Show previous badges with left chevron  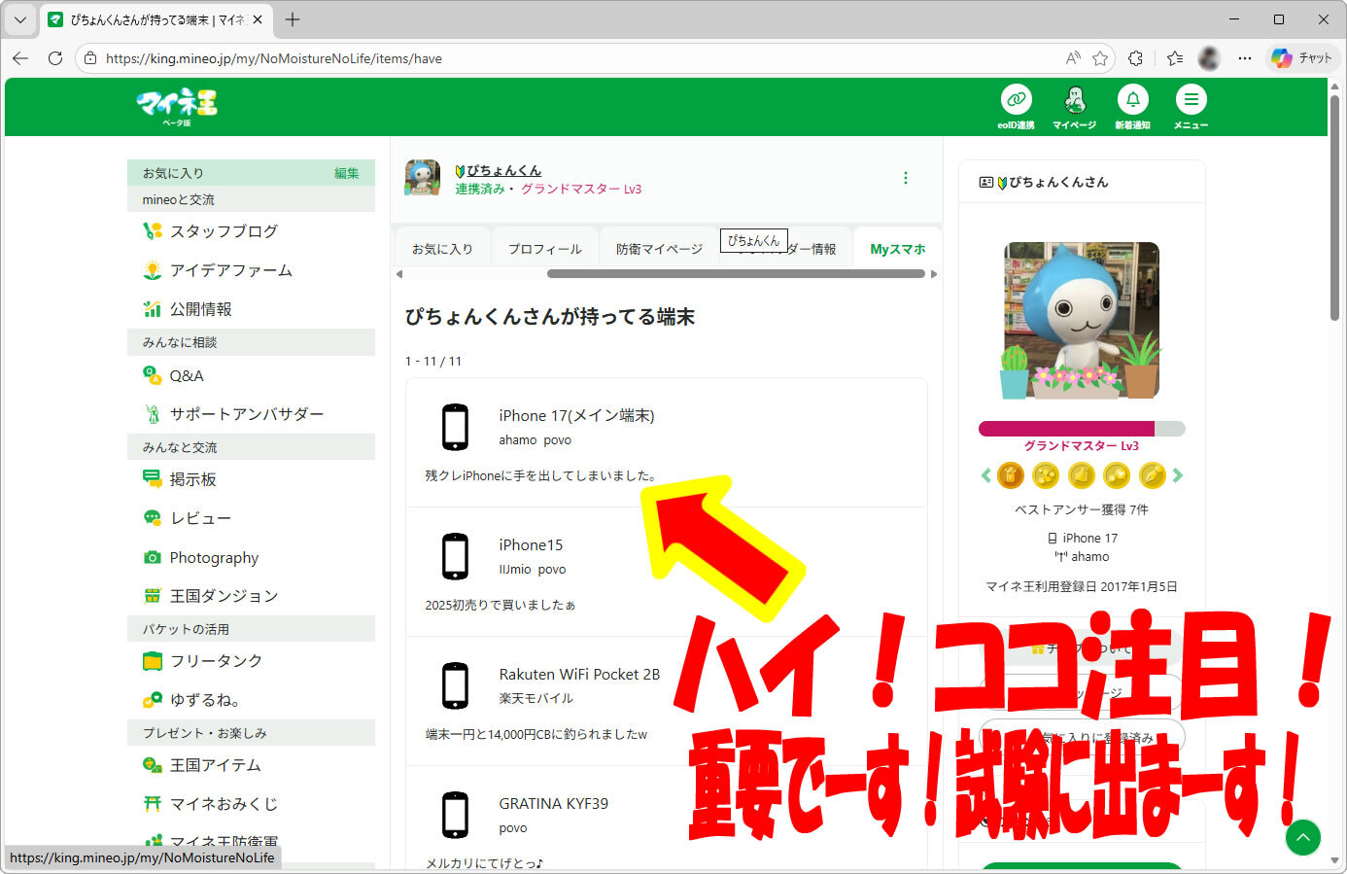[x=985, y=475]
